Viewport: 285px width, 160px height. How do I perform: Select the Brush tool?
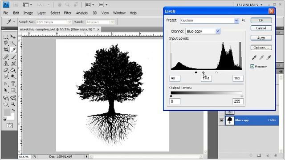point(13,57)
